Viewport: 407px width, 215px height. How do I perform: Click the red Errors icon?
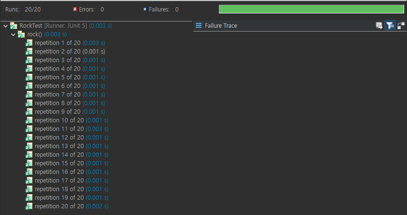click(75, 10)
